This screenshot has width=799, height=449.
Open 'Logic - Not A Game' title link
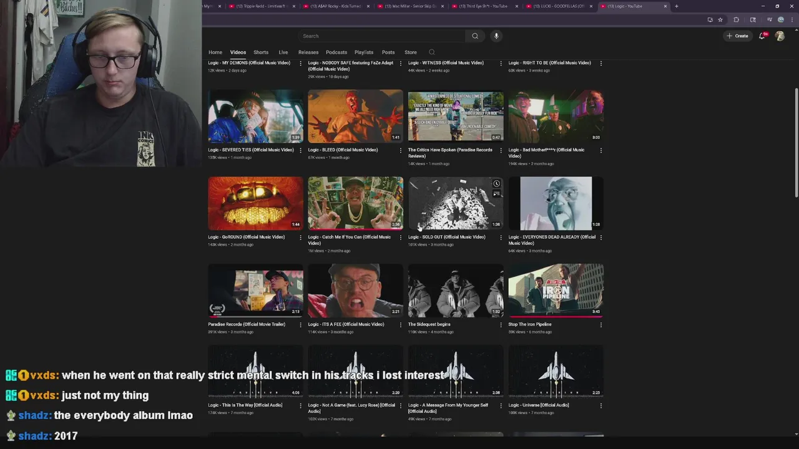click(x=351, y=408)
